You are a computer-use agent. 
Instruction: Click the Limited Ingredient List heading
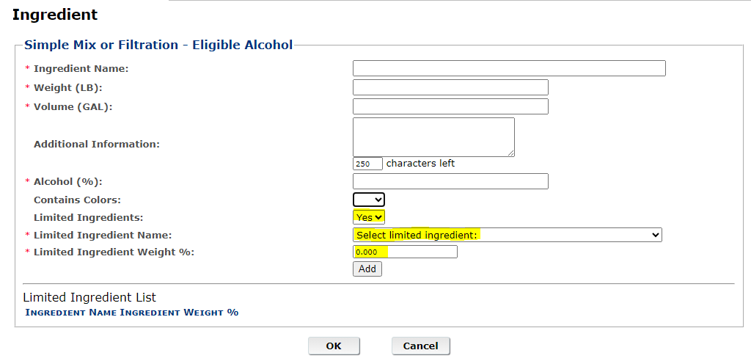pyautogui.click(x=89, y=297)
